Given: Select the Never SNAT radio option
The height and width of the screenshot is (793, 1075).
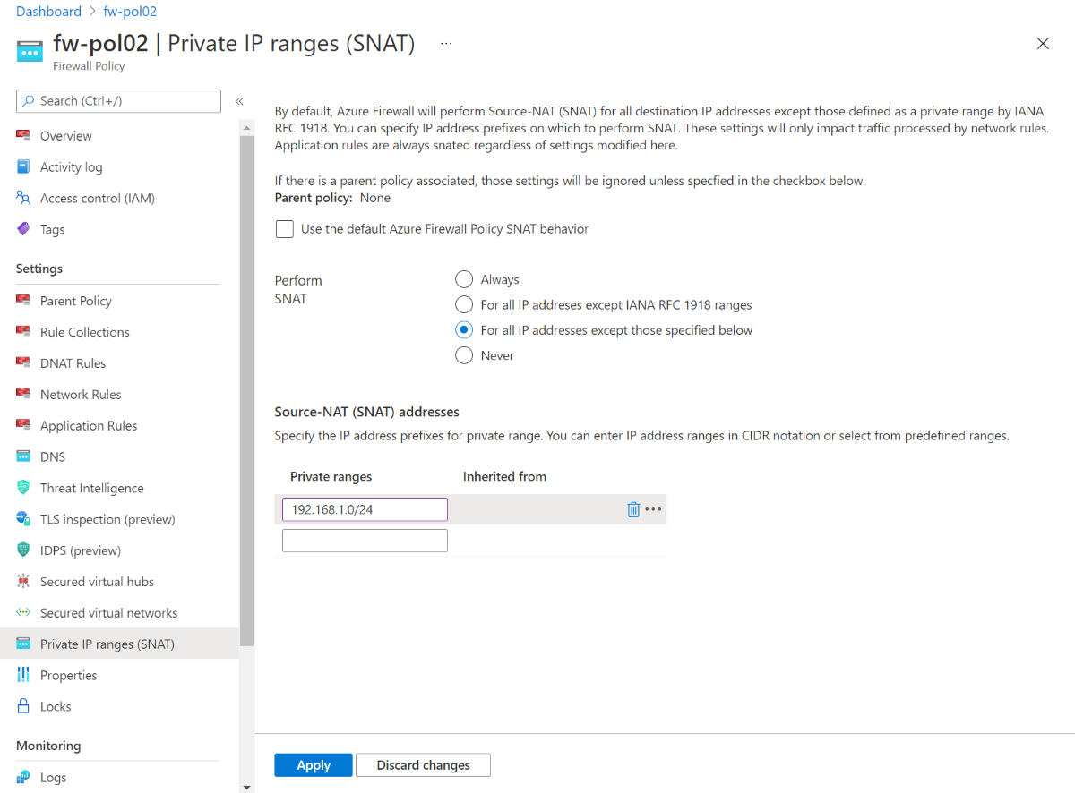Looking at the screenshot, I should (x=464, y=355).
